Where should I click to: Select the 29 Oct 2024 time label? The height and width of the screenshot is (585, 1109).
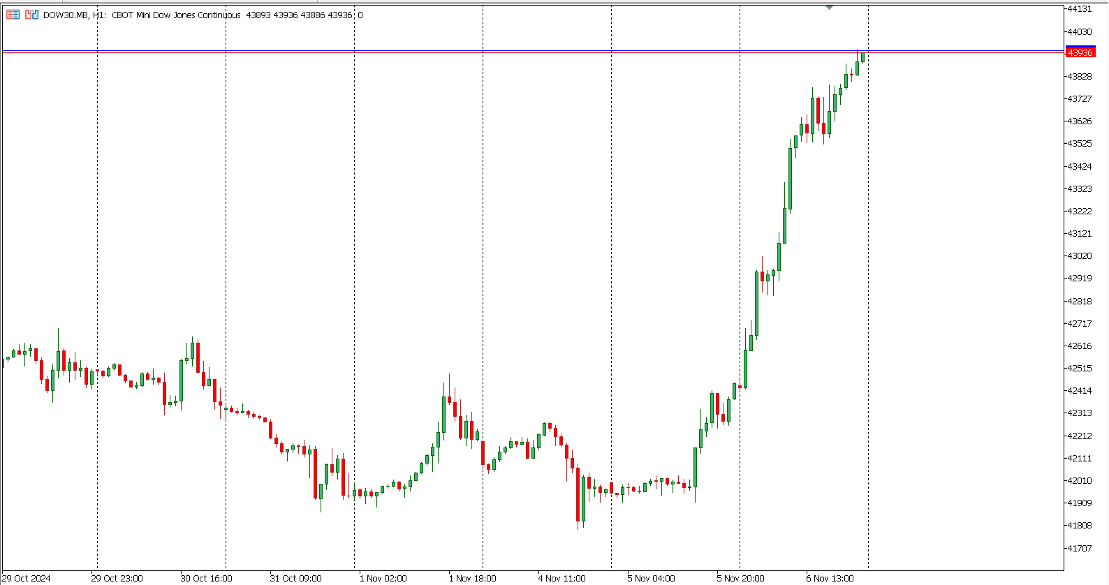(x=27, y=578)
